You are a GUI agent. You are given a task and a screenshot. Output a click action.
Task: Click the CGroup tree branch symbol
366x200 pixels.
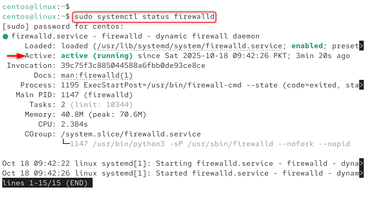pyautogui.click(x=66, y=143)
